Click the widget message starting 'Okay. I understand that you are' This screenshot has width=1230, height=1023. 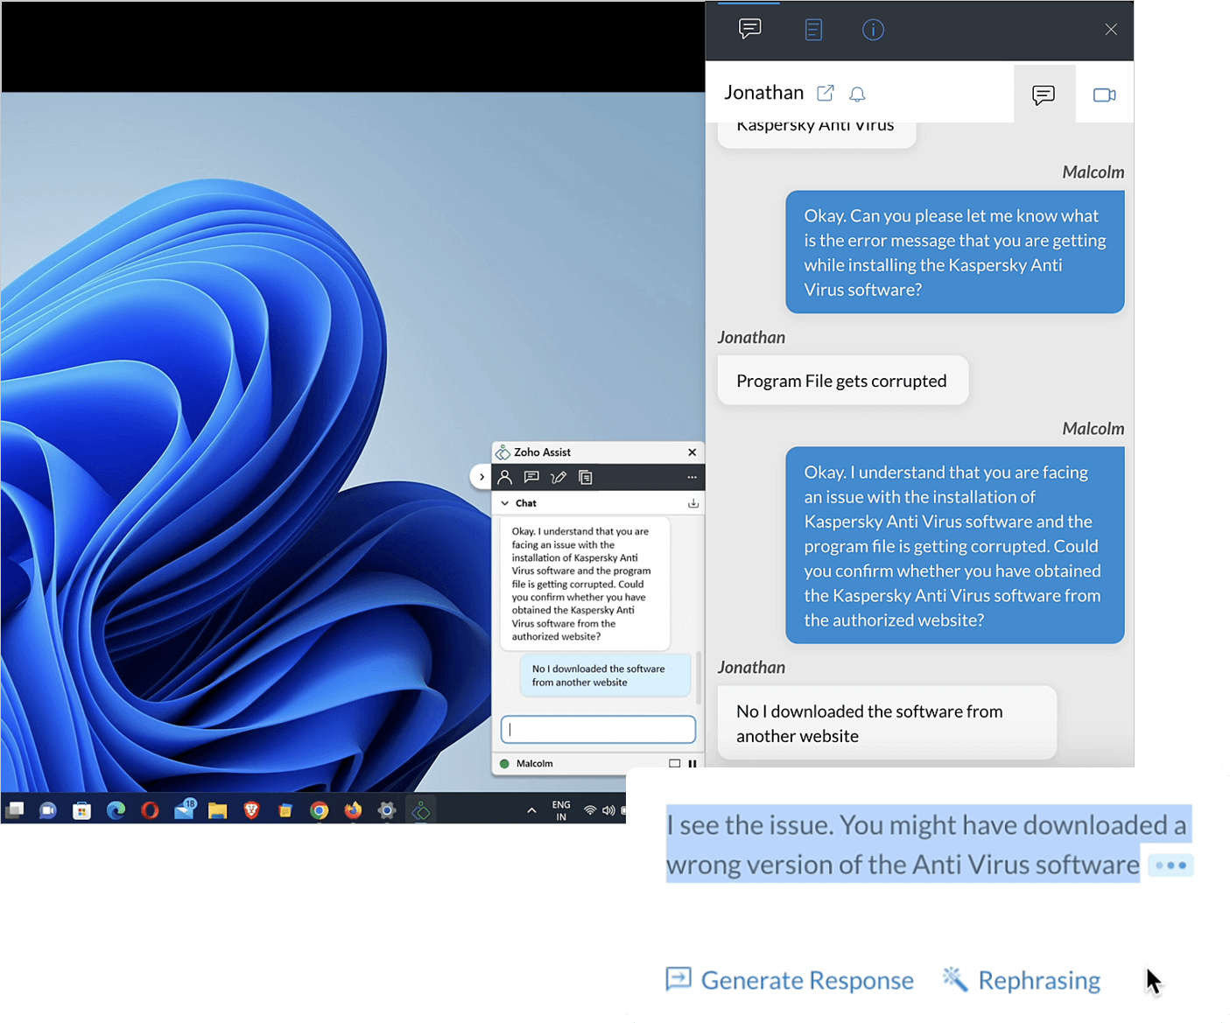pos(585,584)
